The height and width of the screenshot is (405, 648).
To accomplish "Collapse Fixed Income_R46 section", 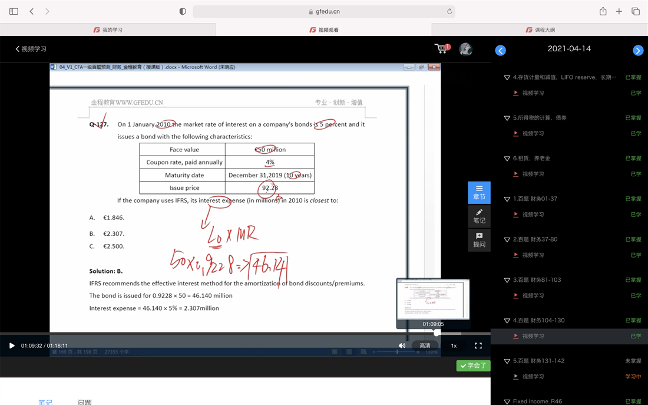I will click(x=507, y=401).
